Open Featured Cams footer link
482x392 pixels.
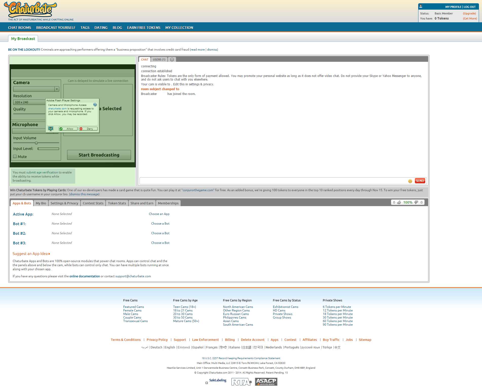[x=133, y=307]
